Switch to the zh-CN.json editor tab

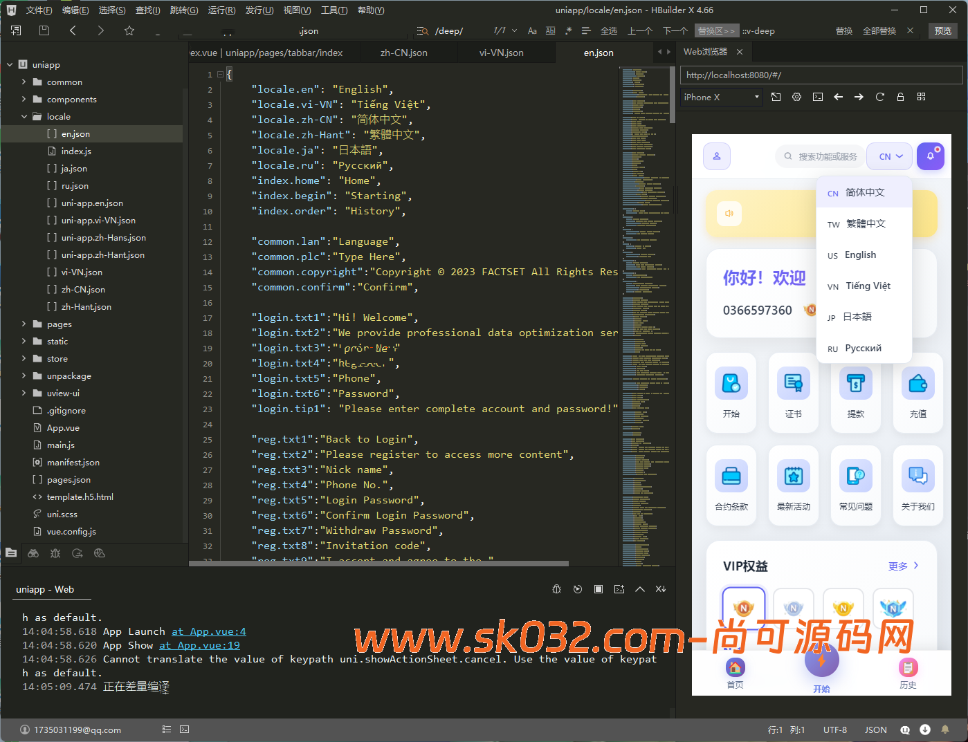coord(403,53)
